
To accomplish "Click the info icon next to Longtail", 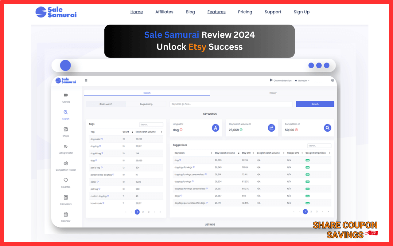I will (x=182, y=124).
